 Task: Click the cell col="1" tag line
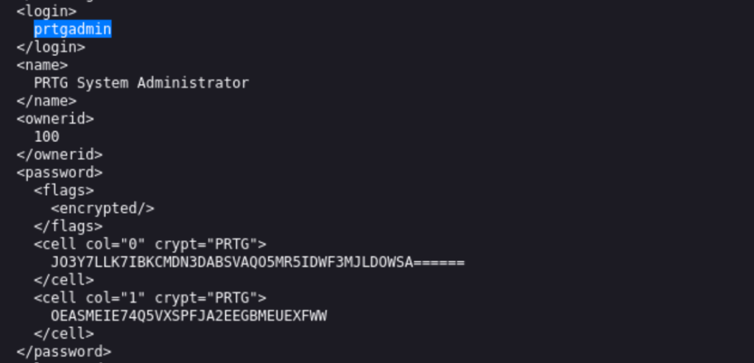click(x=150, y=298)
